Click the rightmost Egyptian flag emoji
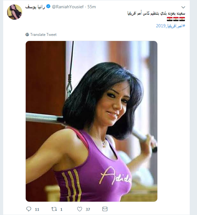 tap(182, 19)
